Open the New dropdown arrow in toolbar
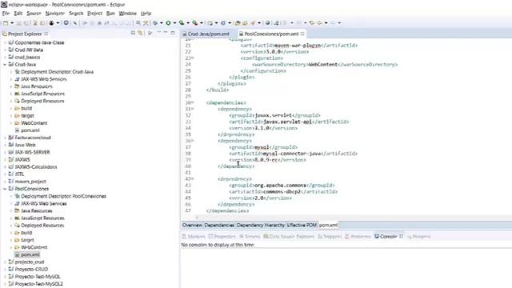The image size is (512, 288). 12,23
